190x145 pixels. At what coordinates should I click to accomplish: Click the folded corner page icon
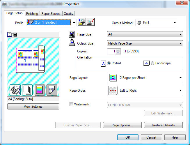pyautogui.click(x=52, y=90)
